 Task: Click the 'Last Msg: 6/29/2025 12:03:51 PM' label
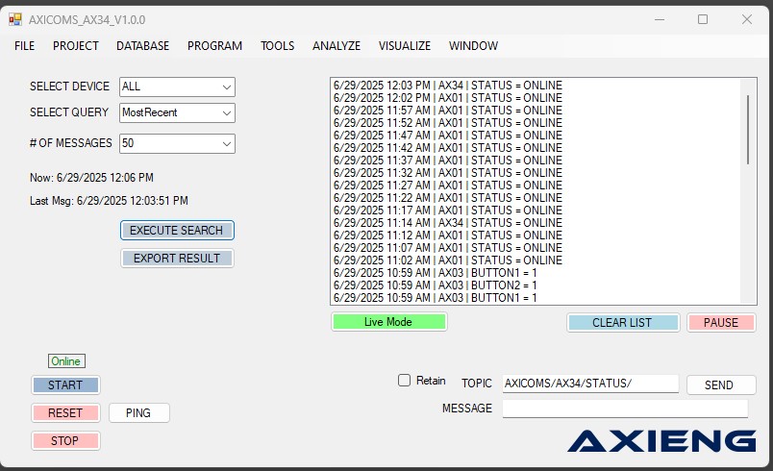pos(109,201)
